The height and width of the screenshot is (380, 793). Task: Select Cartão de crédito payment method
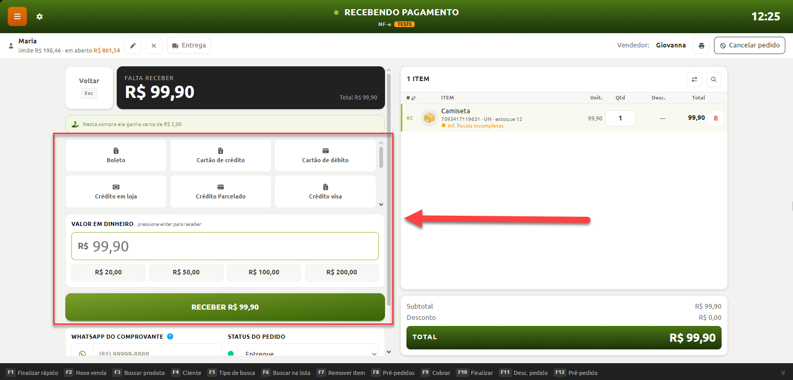[221, 156]
